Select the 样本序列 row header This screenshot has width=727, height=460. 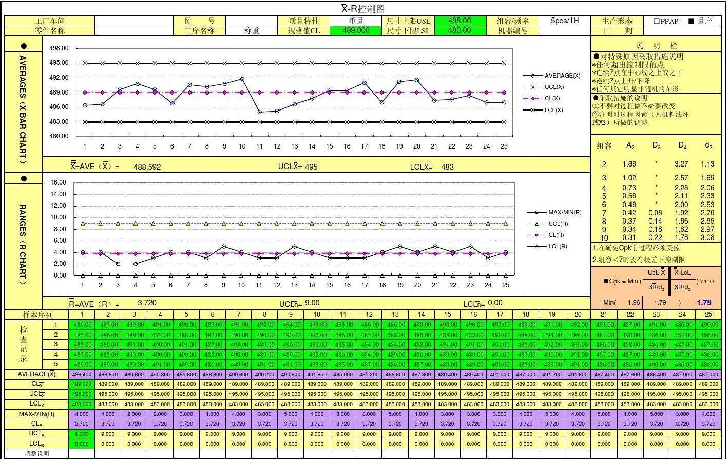tap(37, 315)
